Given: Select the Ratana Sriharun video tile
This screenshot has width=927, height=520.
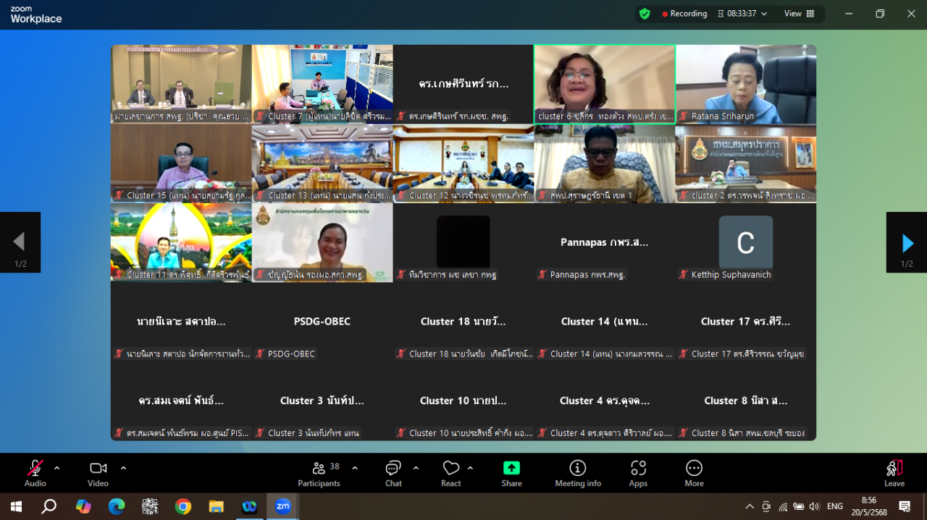Looking at the screenshot, I should click(746, 84).
